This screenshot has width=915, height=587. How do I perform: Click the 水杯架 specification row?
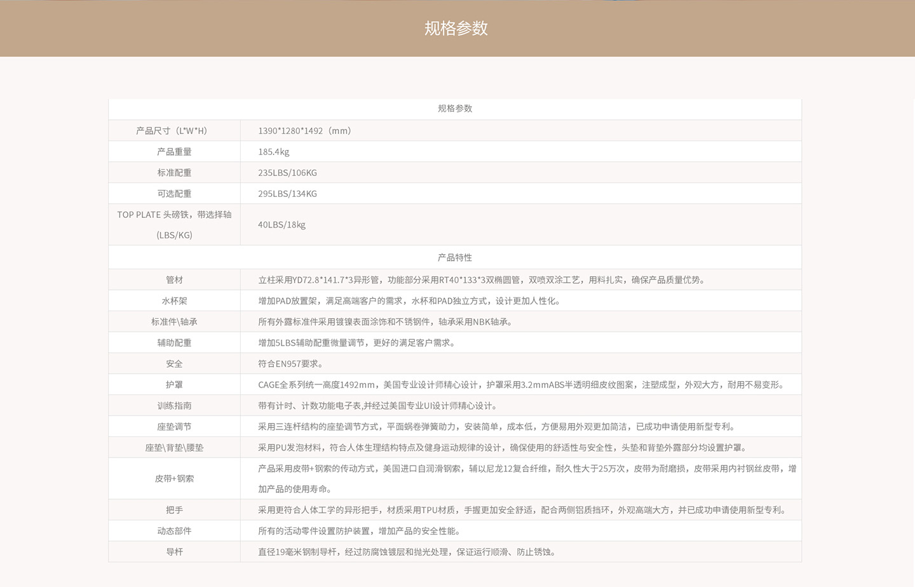click(174, 300)
